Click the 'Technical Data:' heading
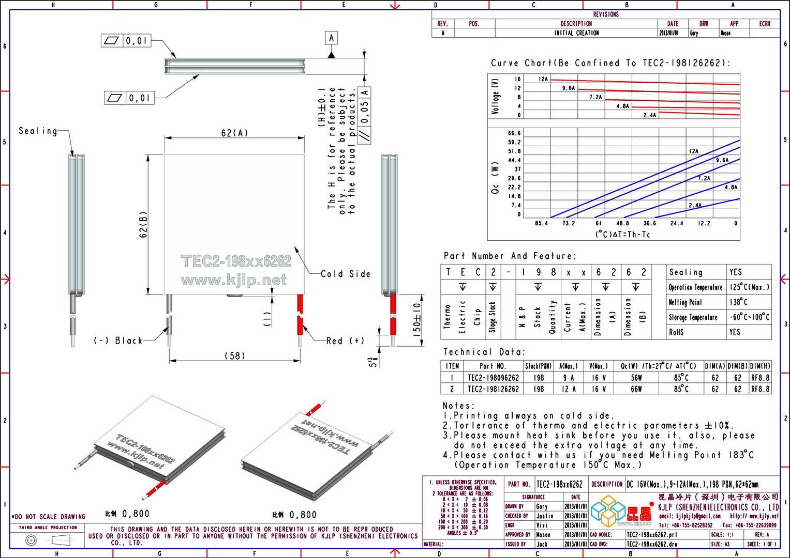Viewport: 790px width, 558px height. pos(484,352)
